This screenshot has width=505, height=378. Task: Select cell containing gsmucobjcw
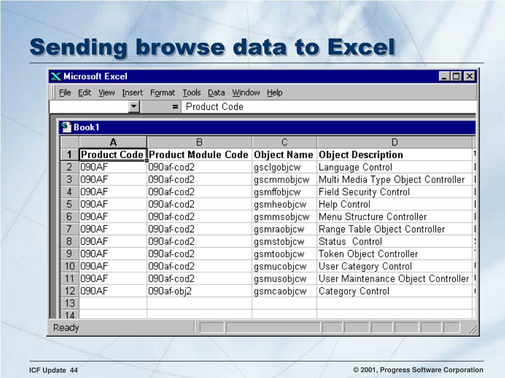pyautogui.click(x=285, y=266)
